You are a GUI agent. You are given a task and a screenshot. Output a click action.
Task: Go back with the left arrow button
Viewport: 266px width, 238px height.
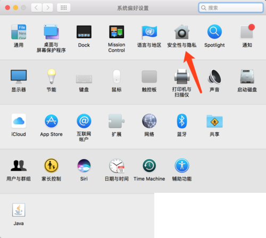point(36,7)
